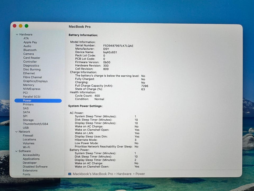Click the serial number F5D9487997LK7LQAE
Viewport: 254px width, 191px height.
pyautogui.click(x=118, y=46)
